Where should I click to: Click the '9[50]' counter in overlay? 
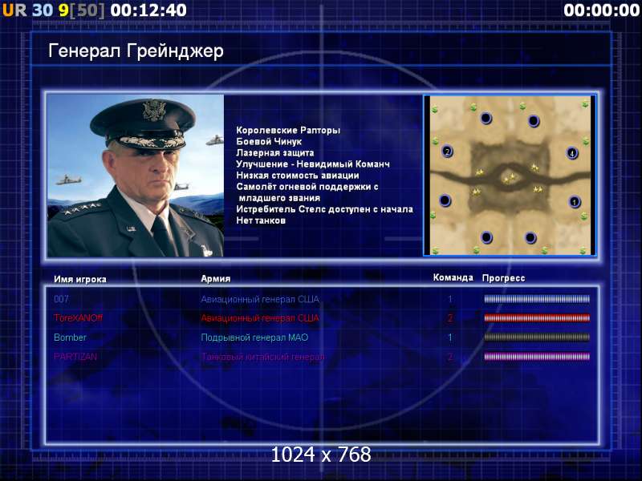click(82, 10)
